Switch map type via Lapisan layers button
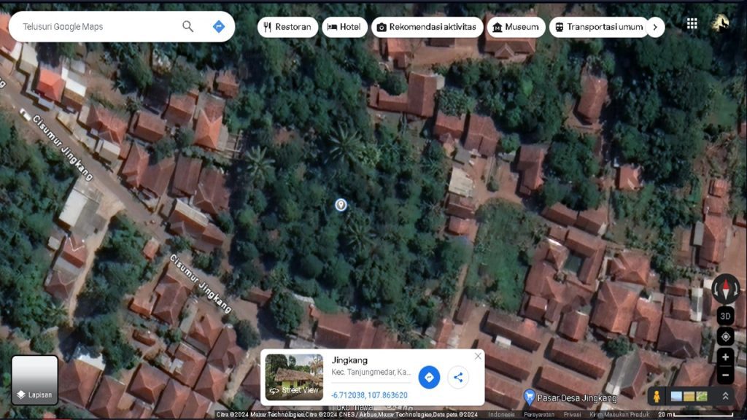 click(34, 380)
